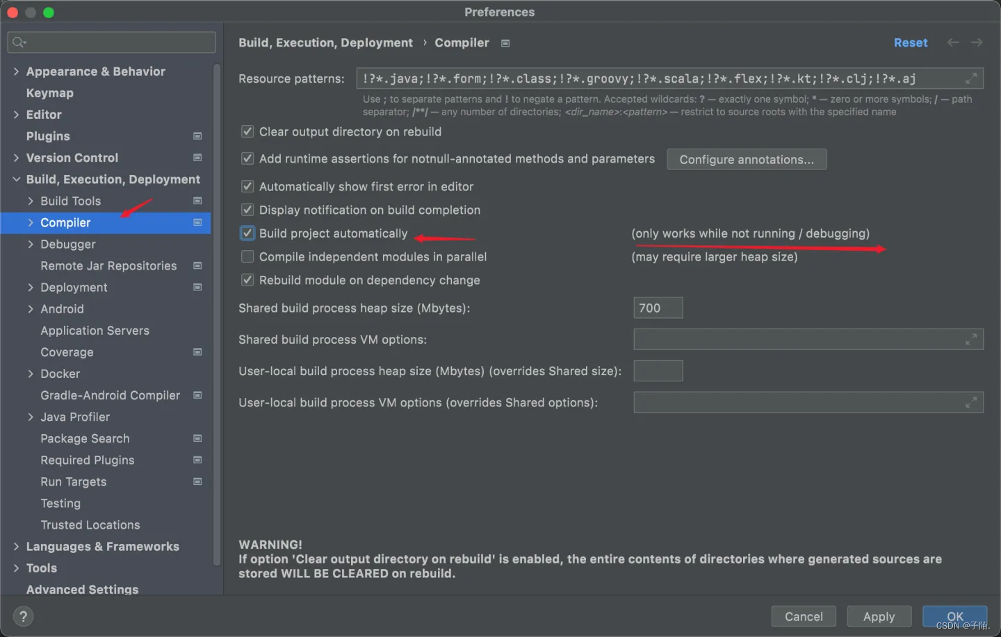Expand the Debugger node
This screenshot has height=637, width=1001.
[31, 244]
